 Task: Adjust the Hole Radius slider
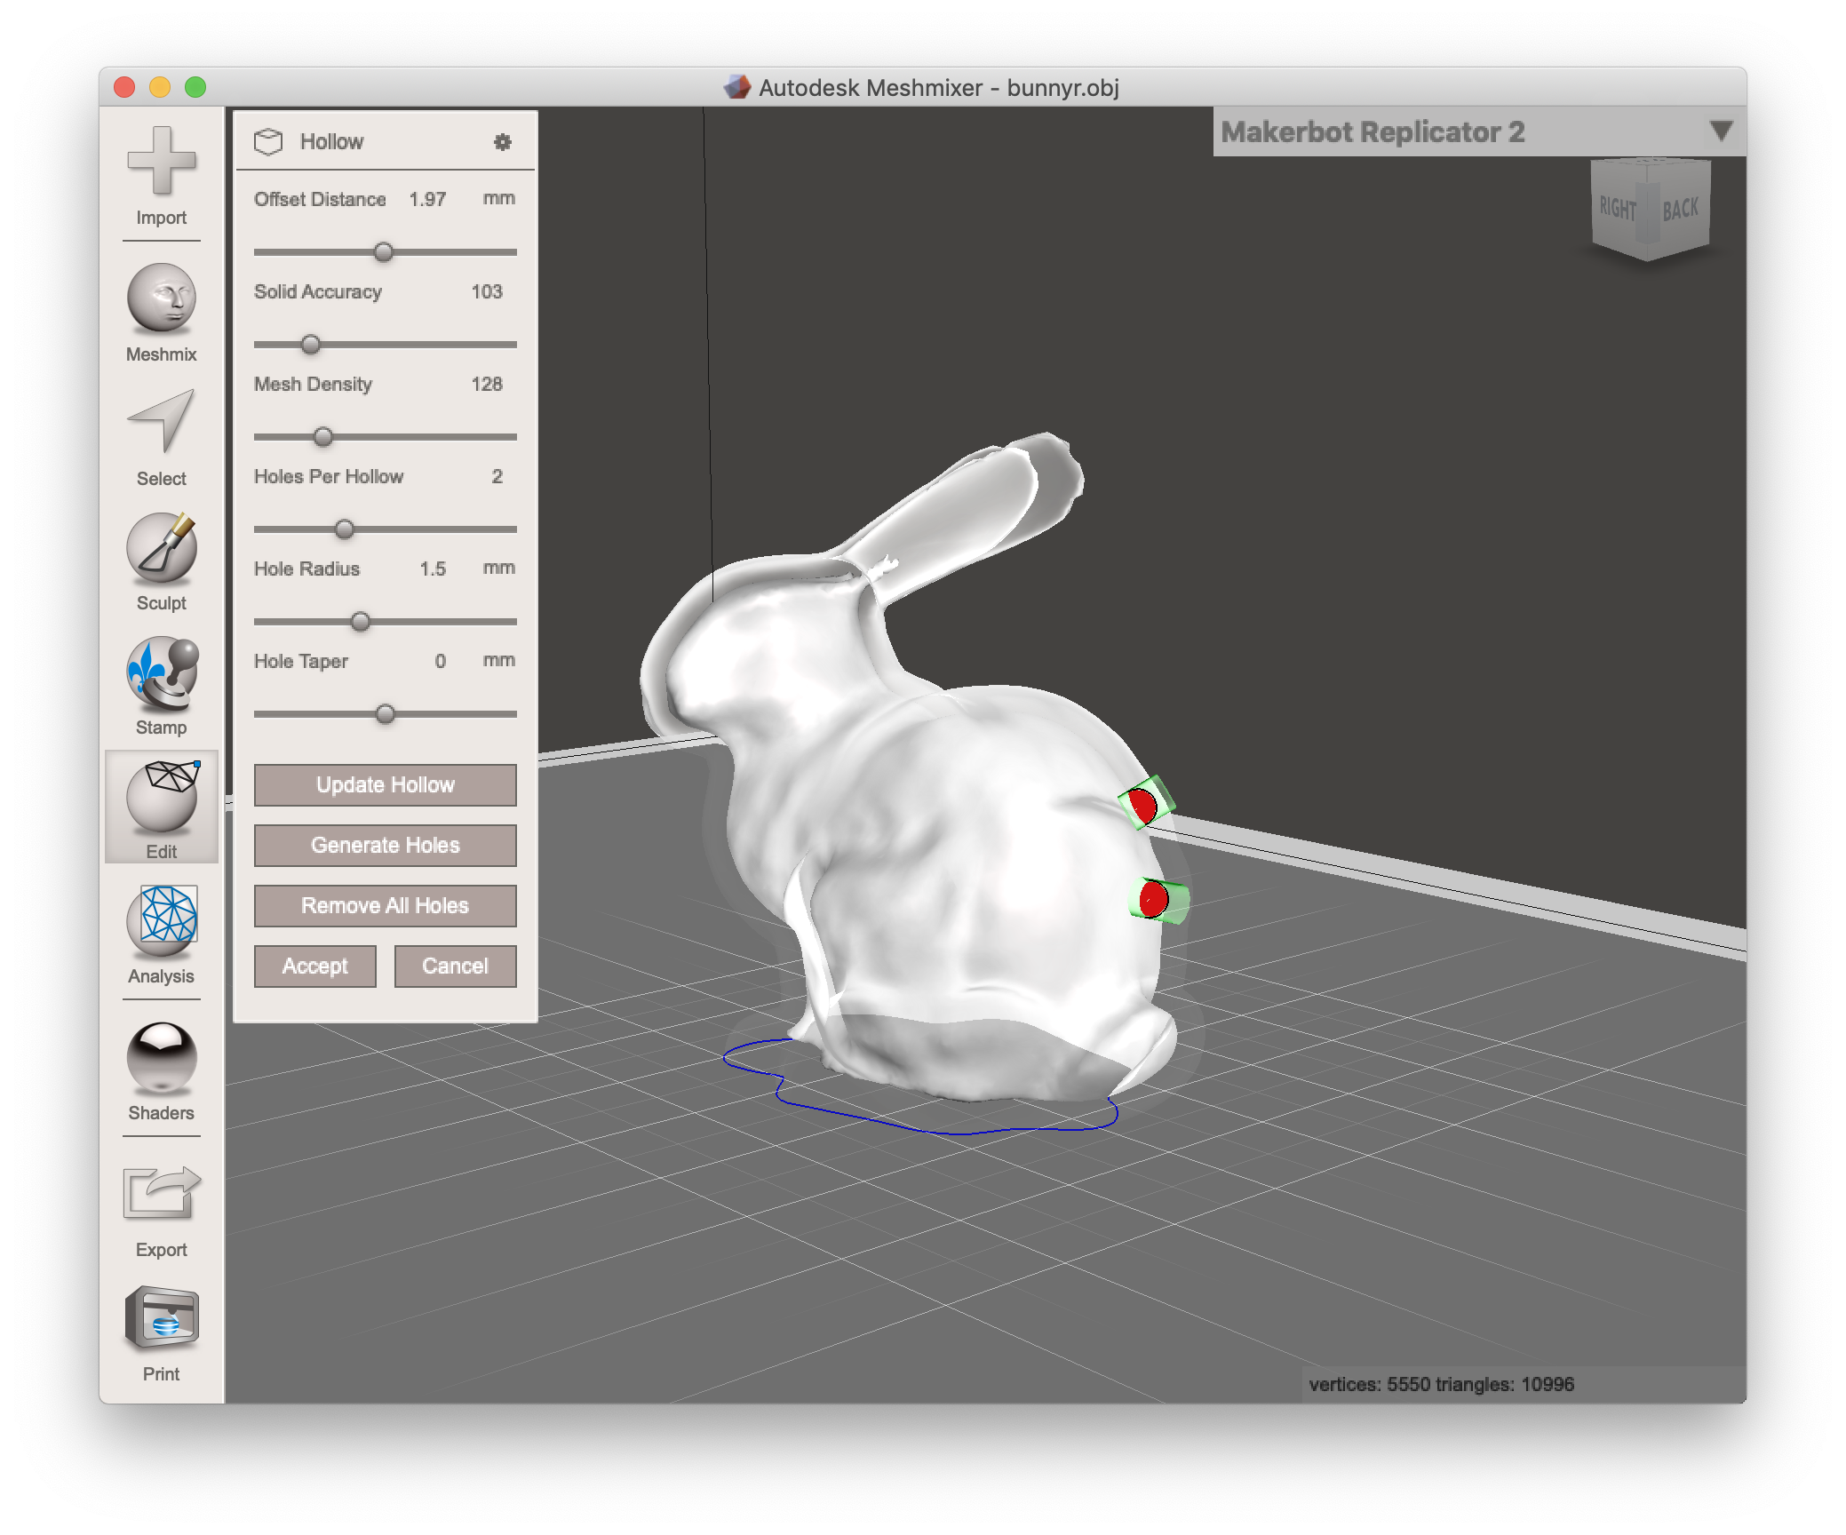(x=361, y=622)
